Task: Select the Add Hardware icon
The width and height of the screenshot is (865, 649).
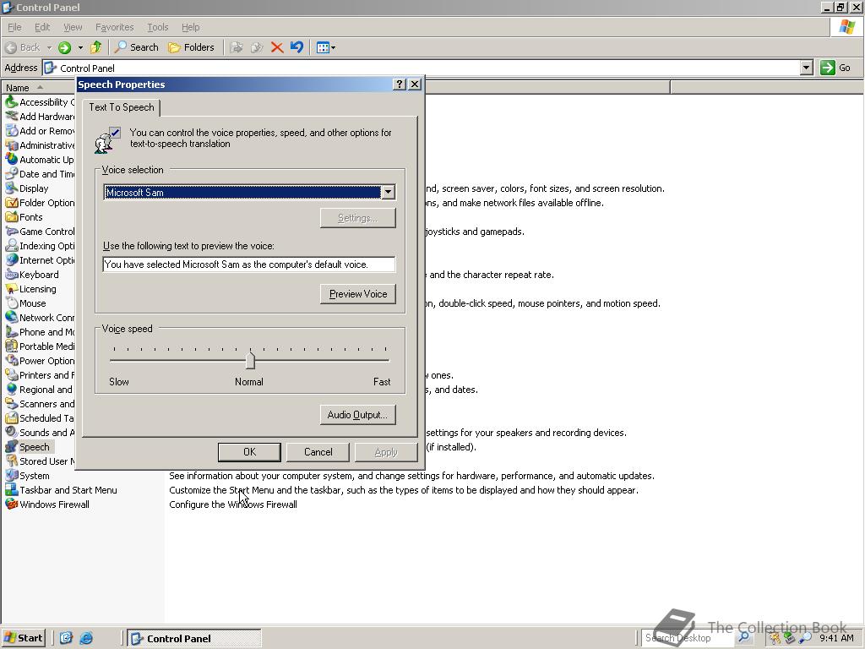Action: [x=12, y=117]
